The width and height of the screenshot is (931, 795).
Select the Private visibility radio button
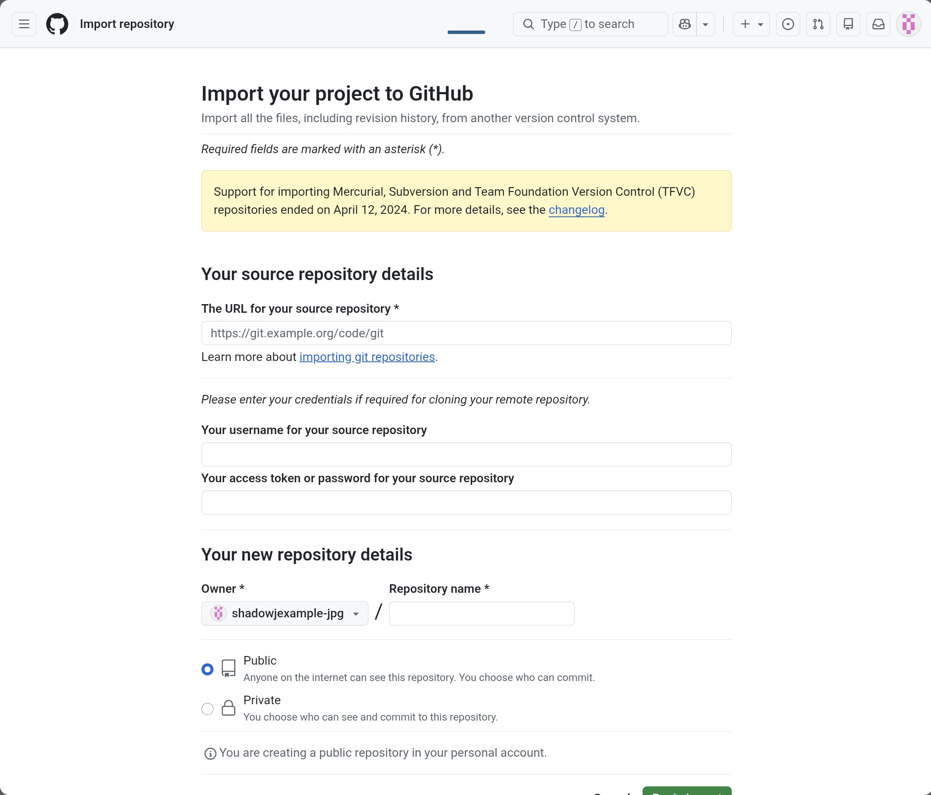pos(207,709)
